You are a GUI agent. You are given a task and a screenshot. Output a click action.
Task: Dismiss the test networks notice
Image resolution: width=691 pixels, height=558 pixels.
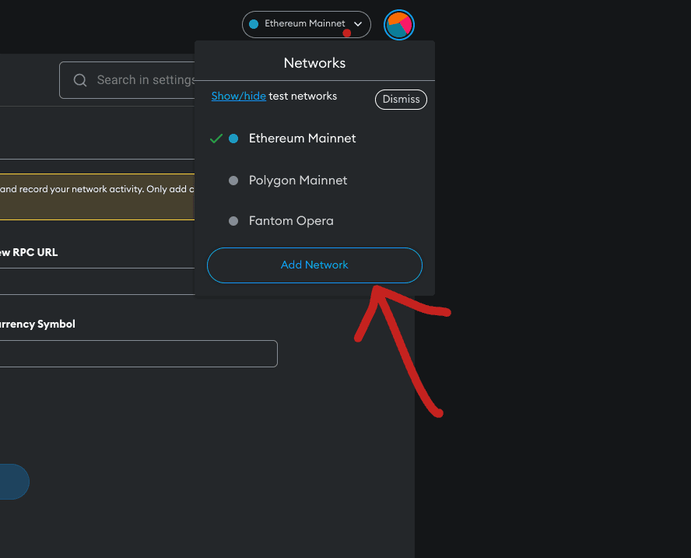pos(401,100)
